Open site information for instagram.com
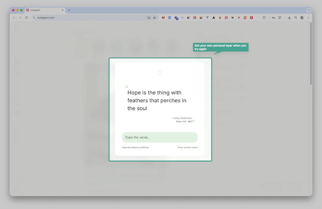Screen dimensions: 322x209 tap(34, 18)
